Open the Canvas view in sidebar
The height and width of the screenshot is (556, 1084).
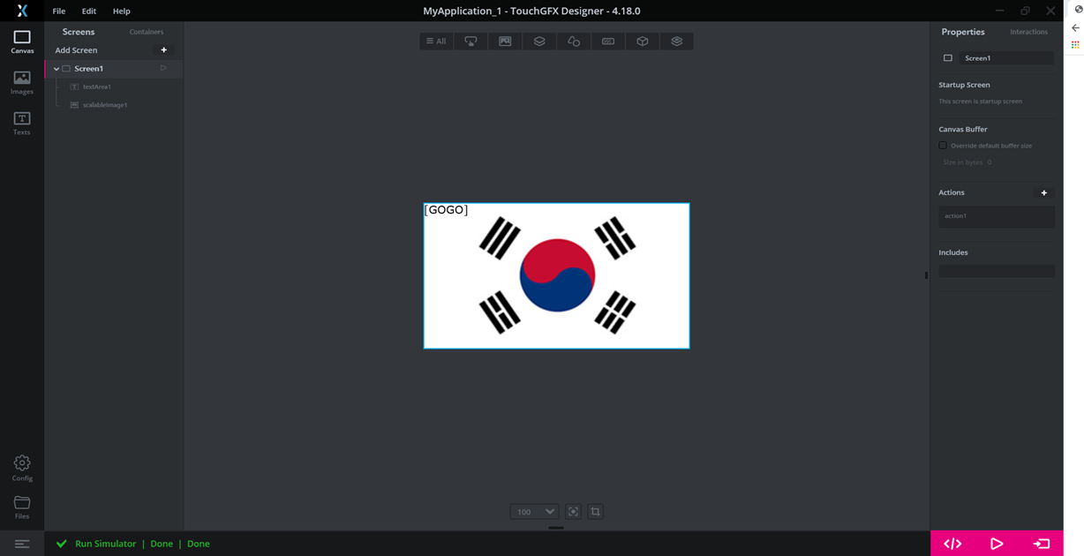(x=22, y=41)
